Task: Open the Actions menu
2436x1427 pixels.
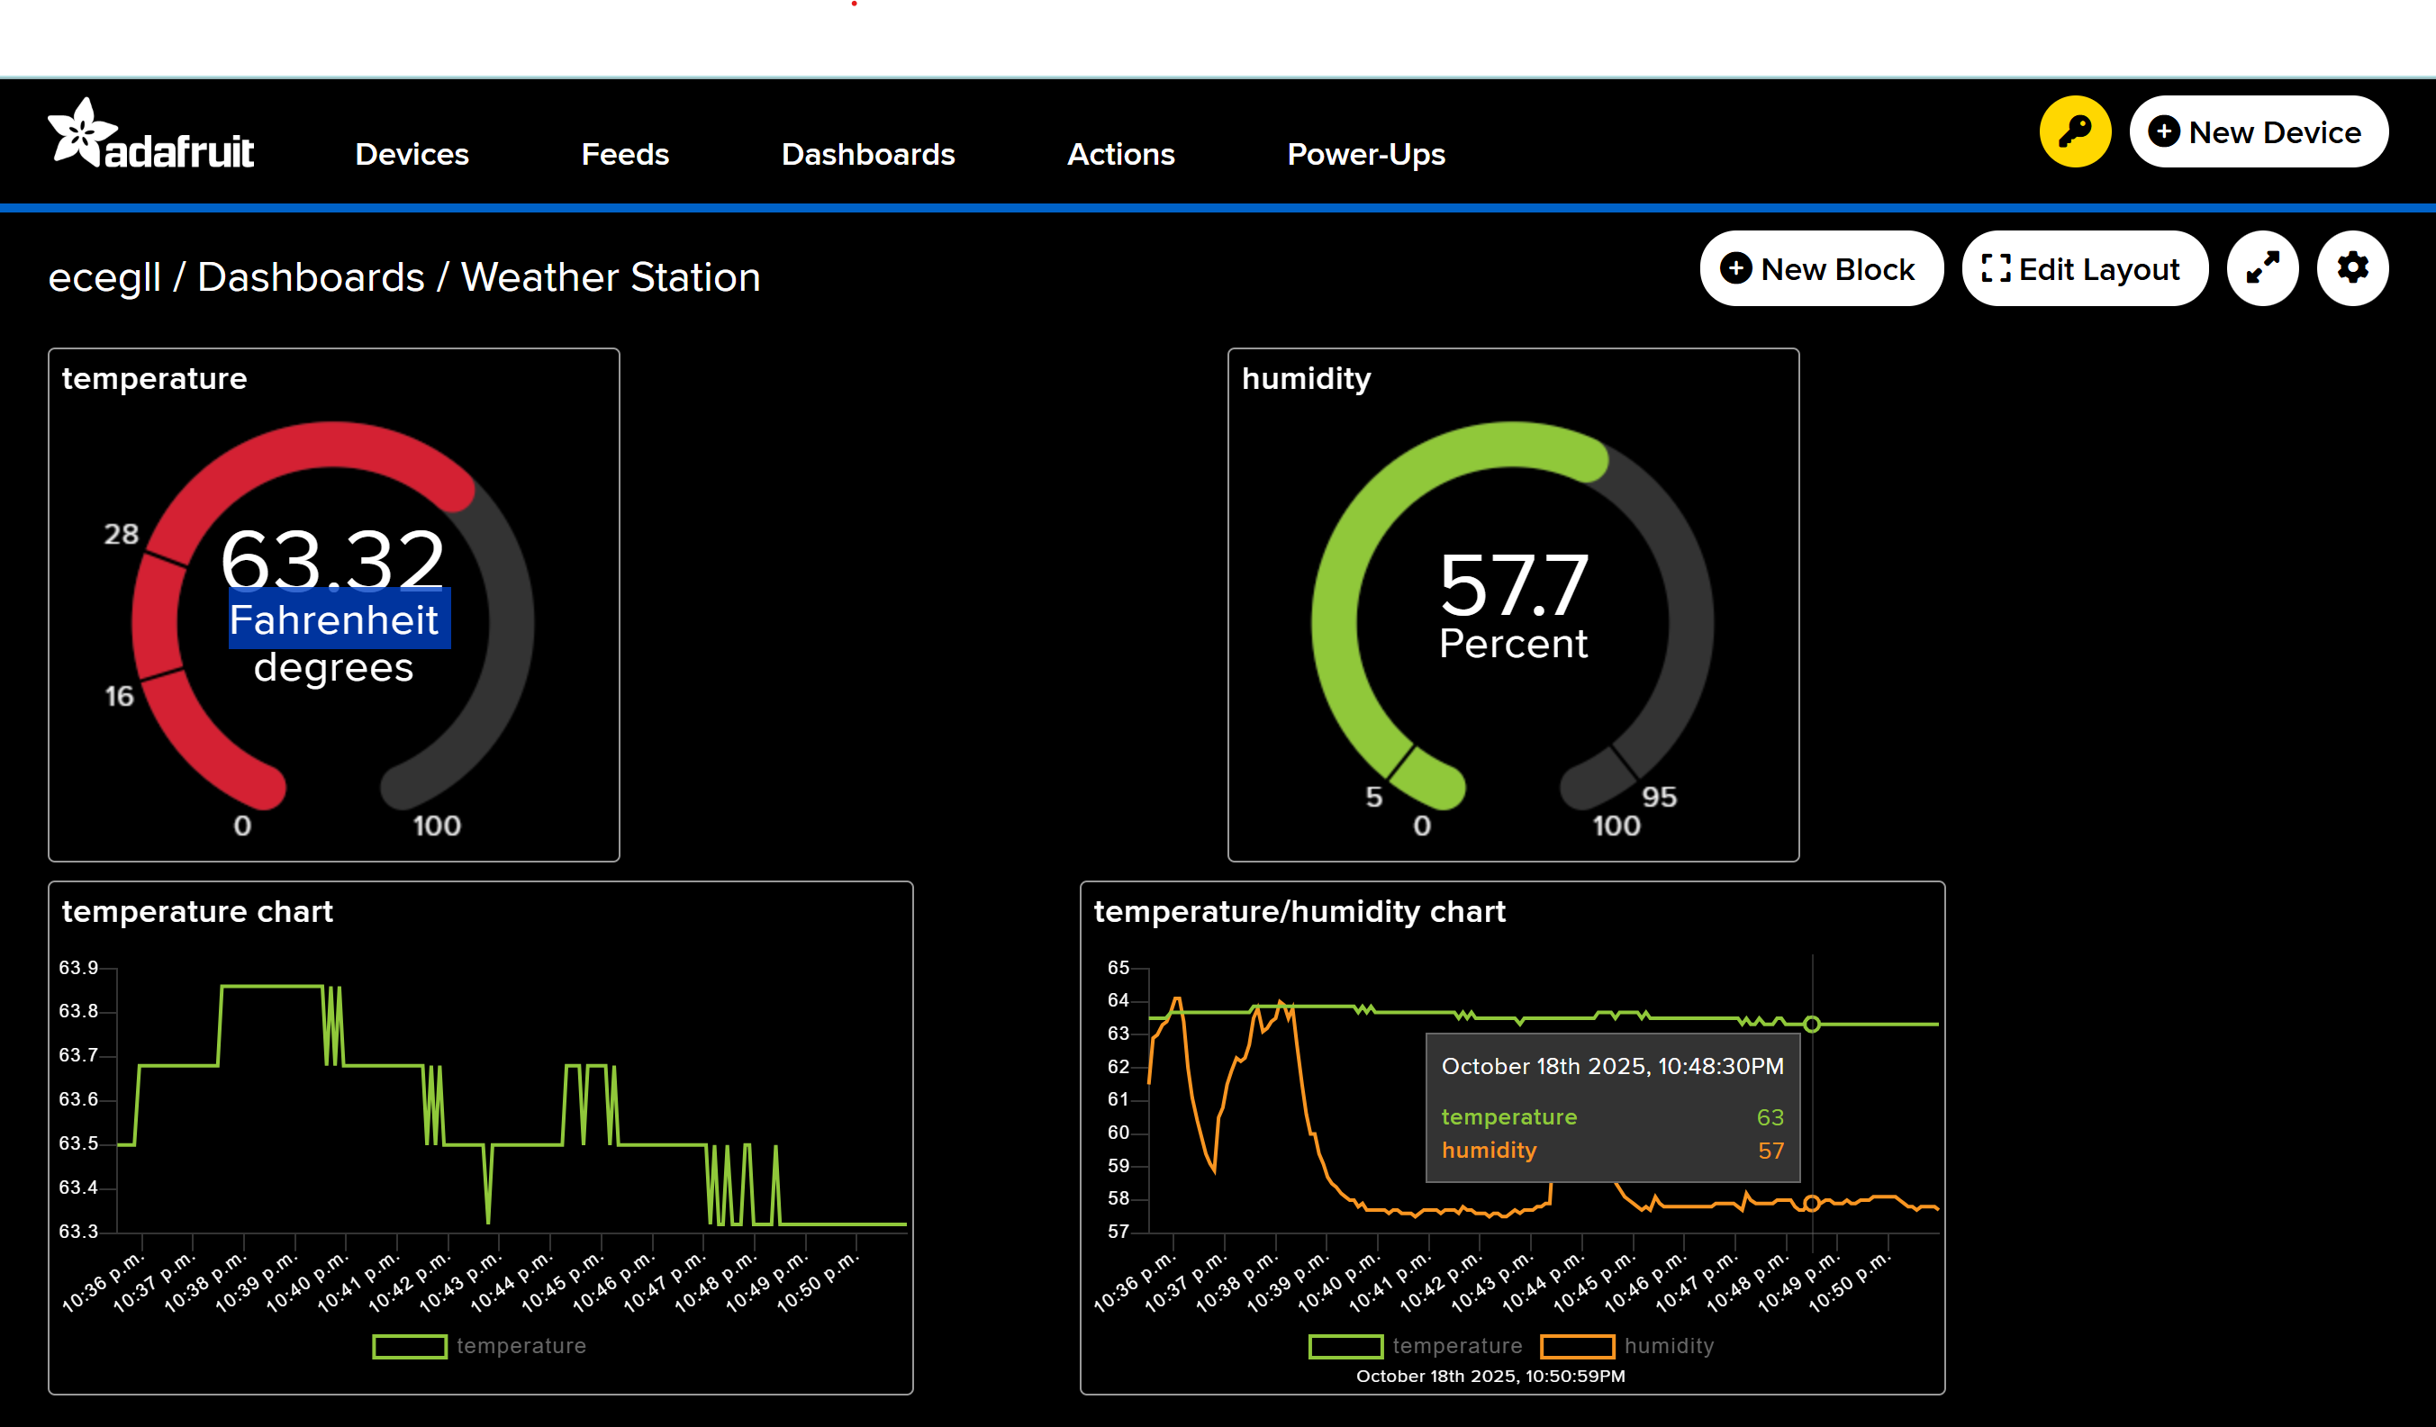Action: tap(1120, 155)
